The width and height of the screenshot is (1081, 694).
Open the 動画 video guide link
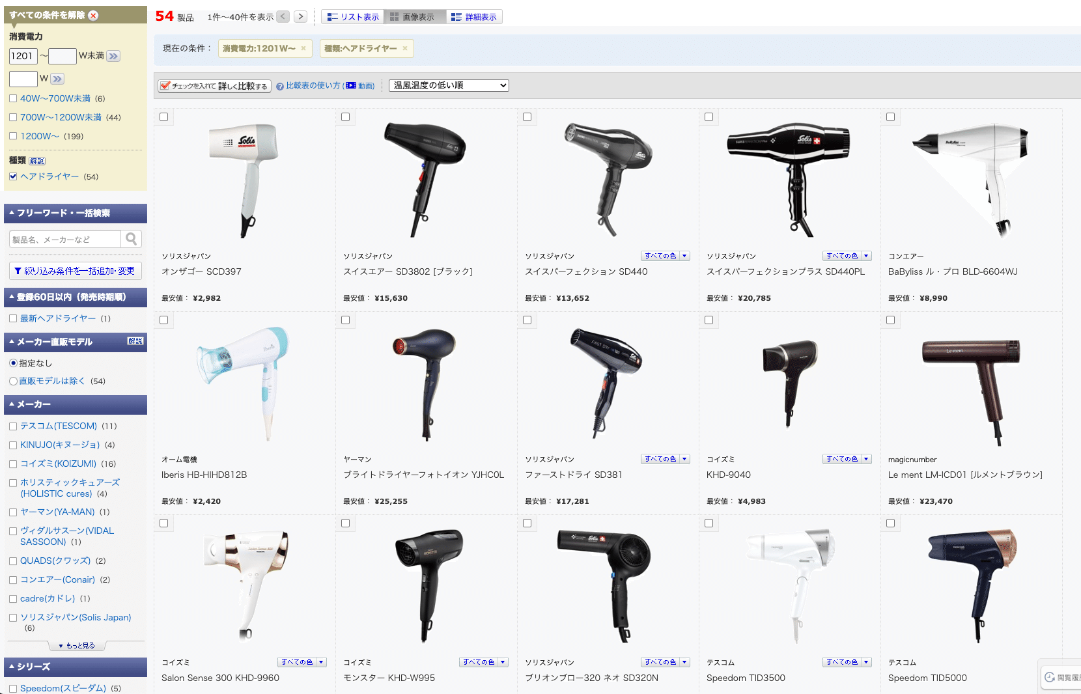pos(361,86)
